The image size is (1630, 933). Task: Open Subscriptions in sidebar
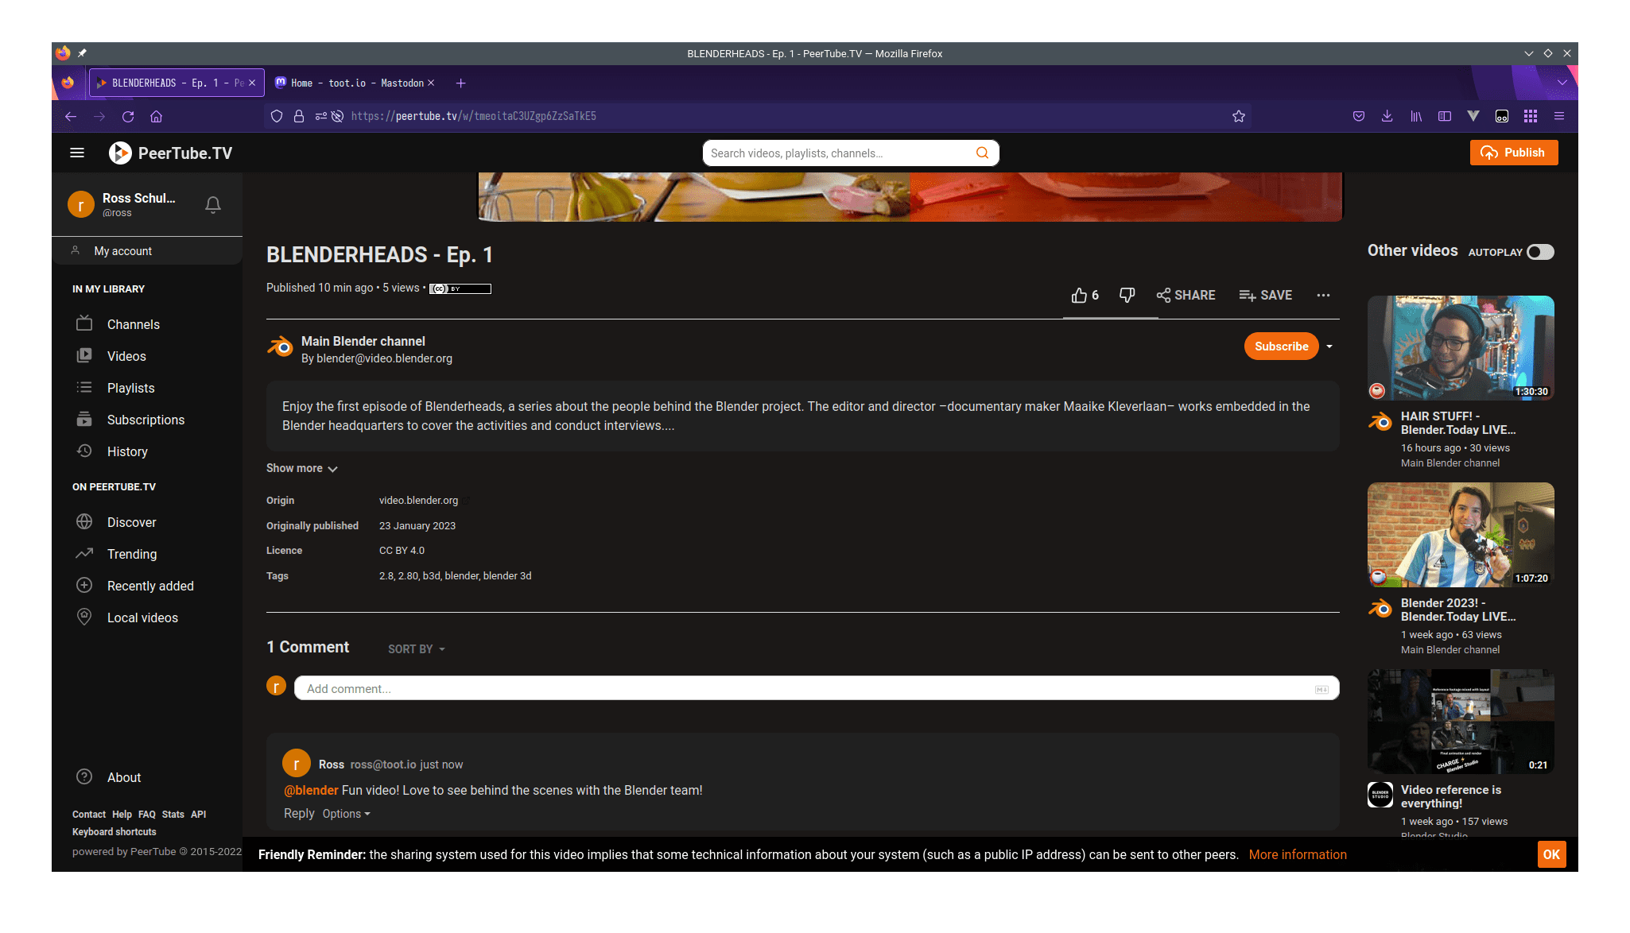click(x=146, y=420)
